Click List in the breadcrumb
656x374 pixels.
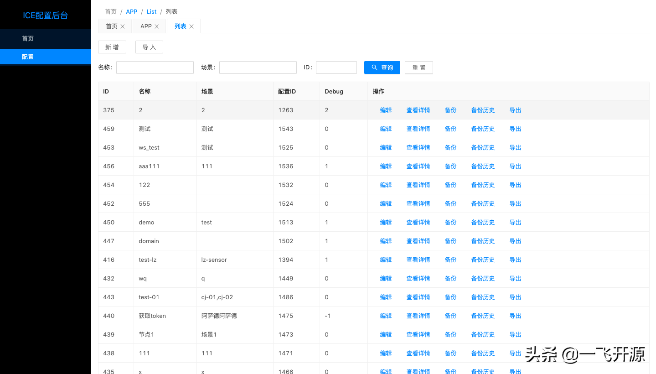tap(151, 12)
